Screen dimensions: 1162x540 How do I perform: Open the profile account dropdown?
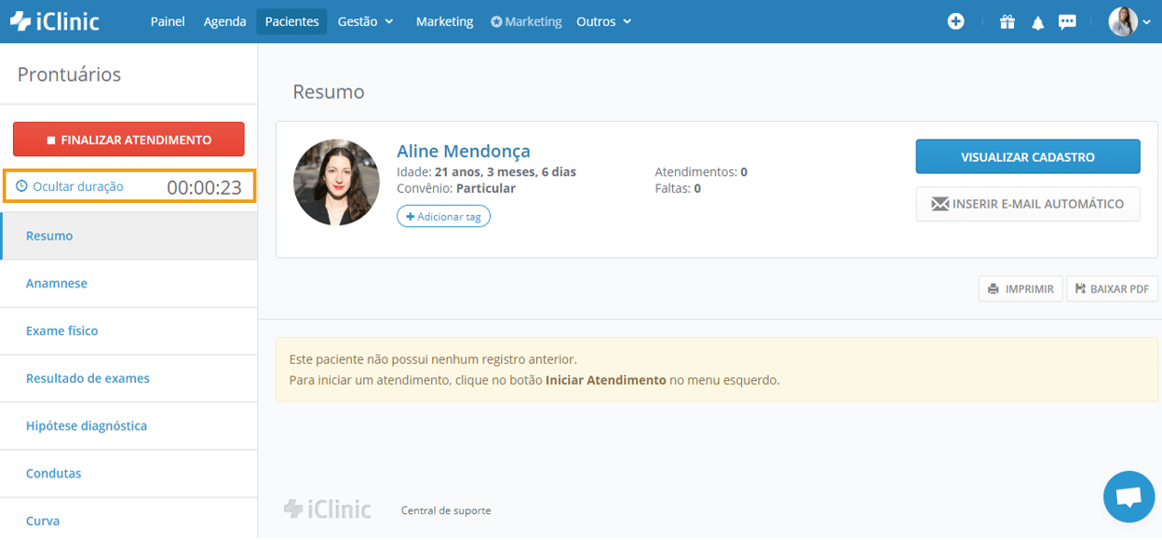click(1129, 20)
